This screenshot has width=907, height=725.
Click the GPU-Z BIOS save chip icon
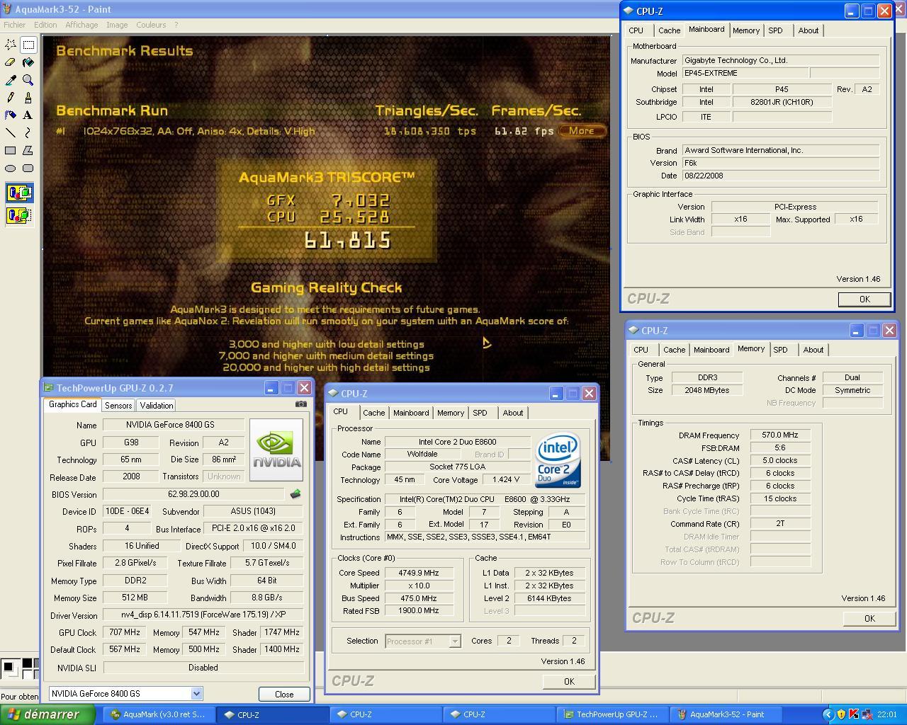[x=295, y=493]
